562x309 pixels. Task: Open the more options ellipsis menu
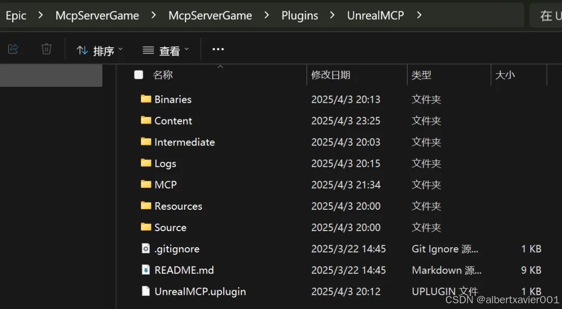218,49
